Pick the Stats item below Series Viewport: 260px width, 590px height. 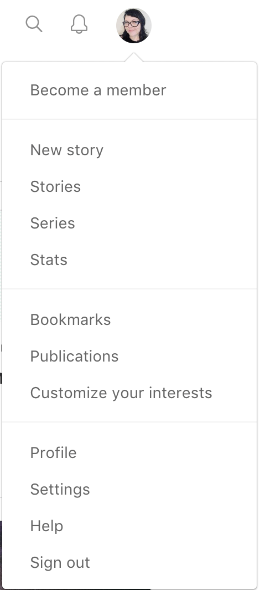[49, 260]
